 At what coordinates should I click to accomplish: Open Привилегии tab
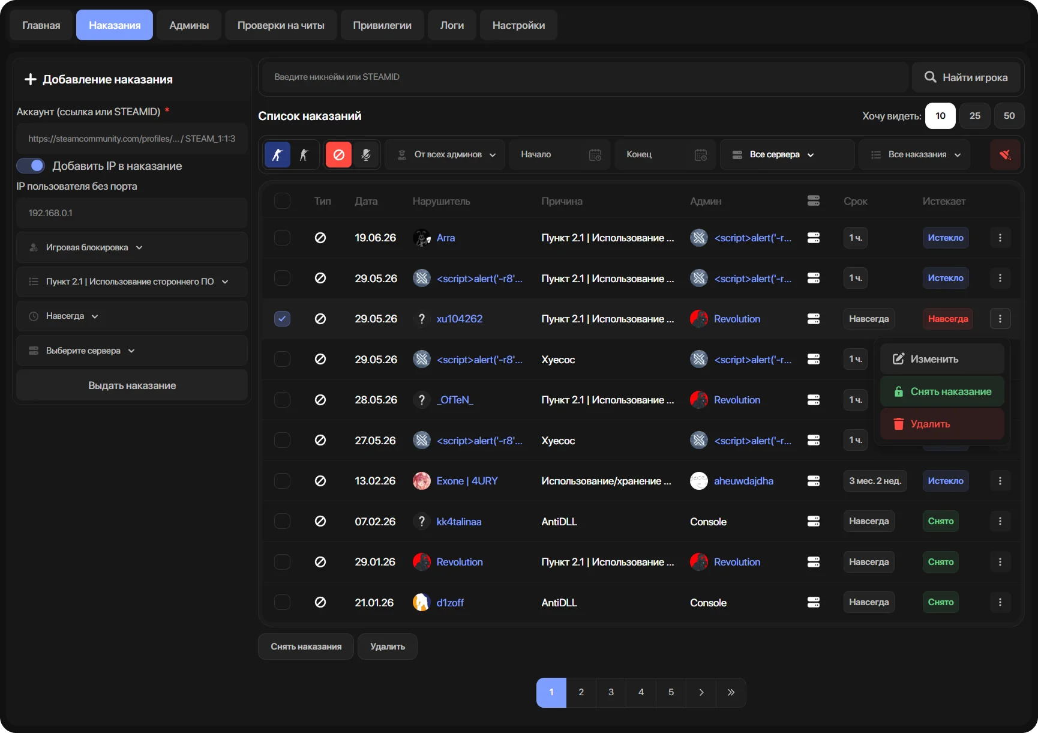tap(382, 25)
